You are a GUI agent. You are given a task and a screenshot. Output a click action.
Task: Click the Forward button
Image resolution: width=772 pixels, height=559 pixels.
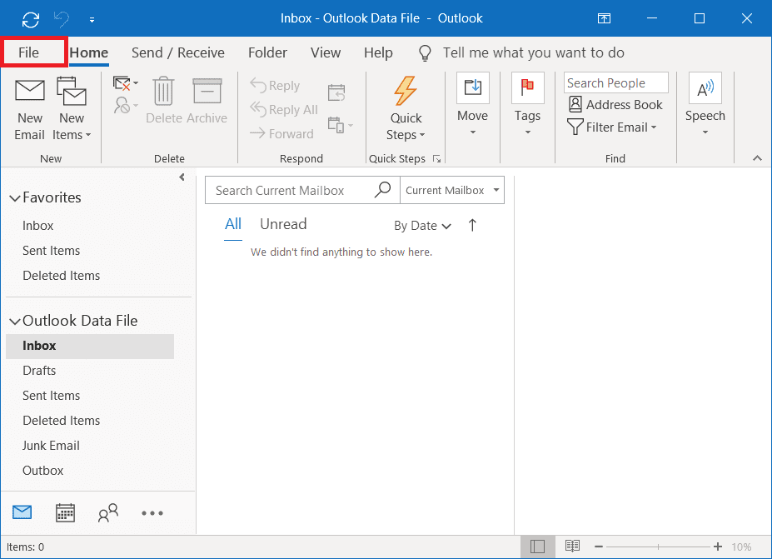[x=281, y=133]
